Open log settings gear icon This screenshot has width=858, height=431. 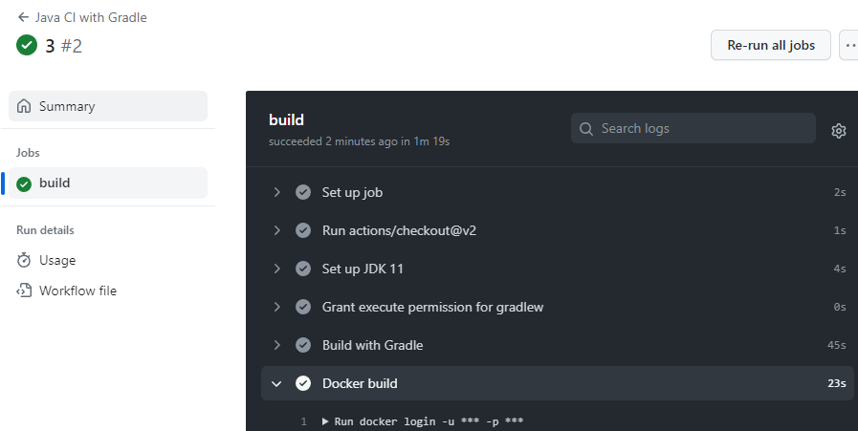838,131
